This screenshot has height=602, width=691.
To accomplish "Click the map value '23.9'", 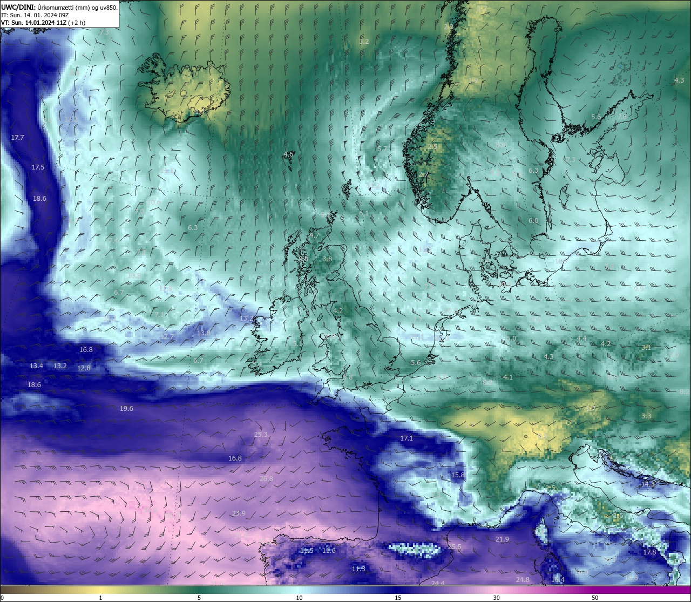I will (239, 513).
